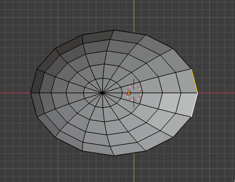Select the leftmost vertex on the red axis
This screenshot has height=182, width=235.
coord(31,93)
